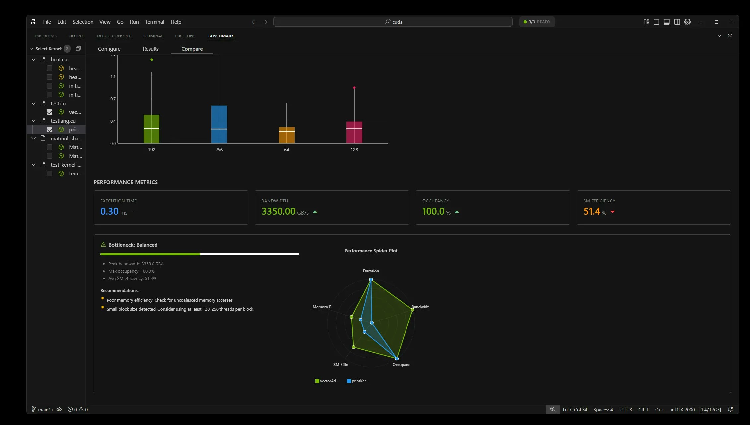Click the collapse-all icon beside Select Kernel
Image resolution: width=750 pixels, height=425 pixels.
click(78, 49)
